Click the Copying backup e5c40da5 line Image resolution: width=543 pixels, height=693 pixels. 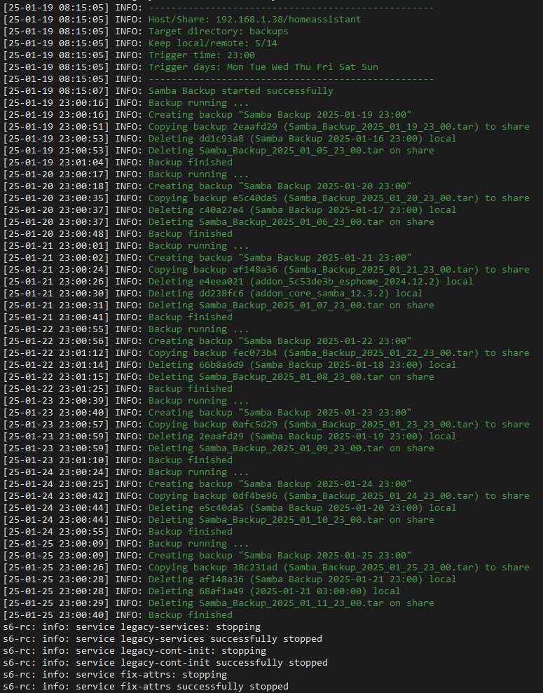pyautogui.click(x=338, y=198)
